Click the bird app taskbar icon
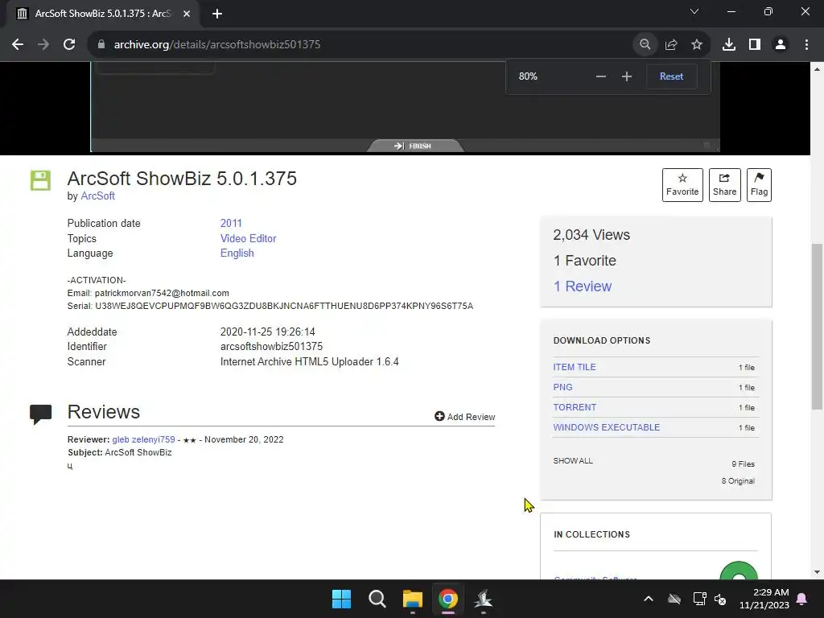 tap(484, 599)
